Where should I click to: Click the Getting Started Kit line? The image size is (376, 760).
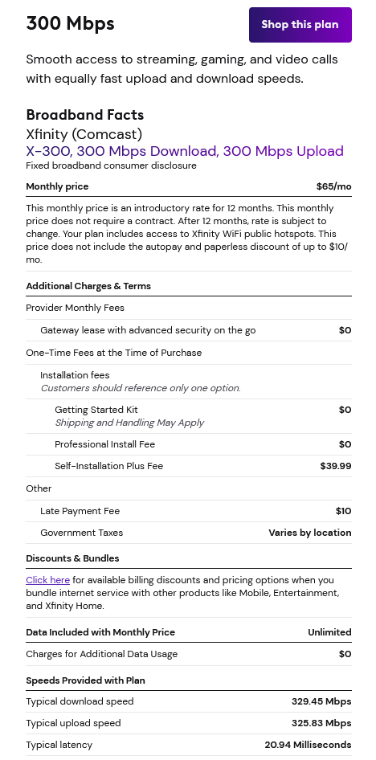96,410
